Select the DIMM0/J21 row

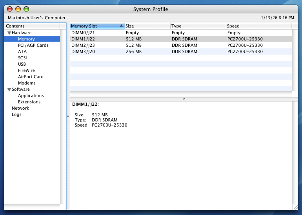(x=181, y=33)
